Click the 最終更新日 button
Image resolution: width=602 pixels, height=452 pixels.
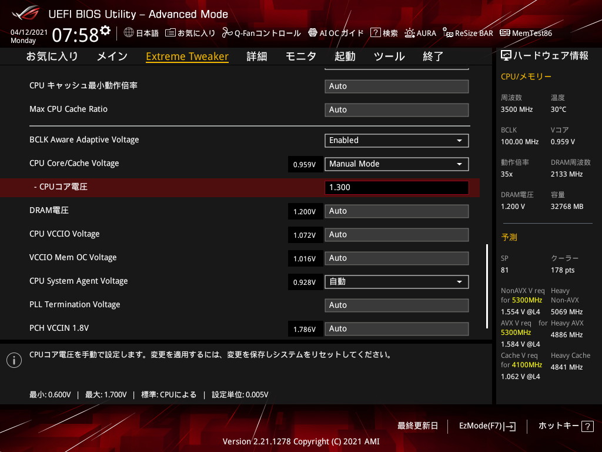(x=417, y=426)
